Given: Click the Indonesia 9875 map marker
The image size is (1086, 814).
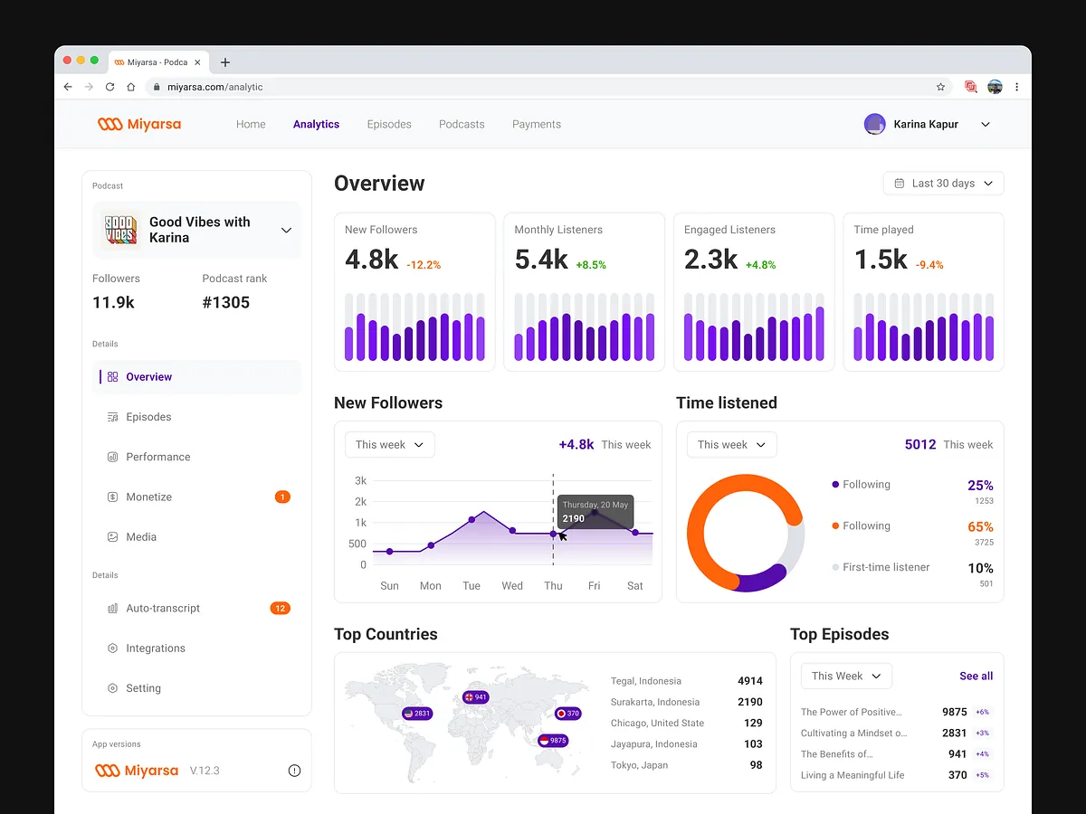Looking at the screenshot, I should [552, 740].
